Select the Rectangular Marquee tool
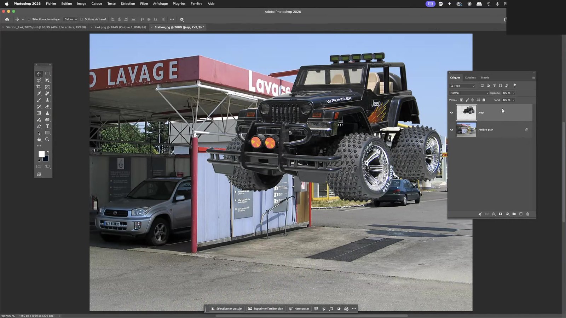 pos(47,73)
